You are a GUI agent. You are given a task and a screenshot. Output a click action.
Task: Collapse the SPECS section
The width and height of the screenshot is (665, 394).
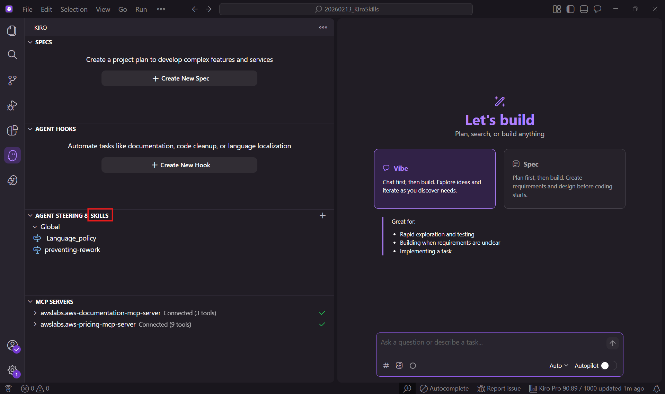click(x=30, y=42)
